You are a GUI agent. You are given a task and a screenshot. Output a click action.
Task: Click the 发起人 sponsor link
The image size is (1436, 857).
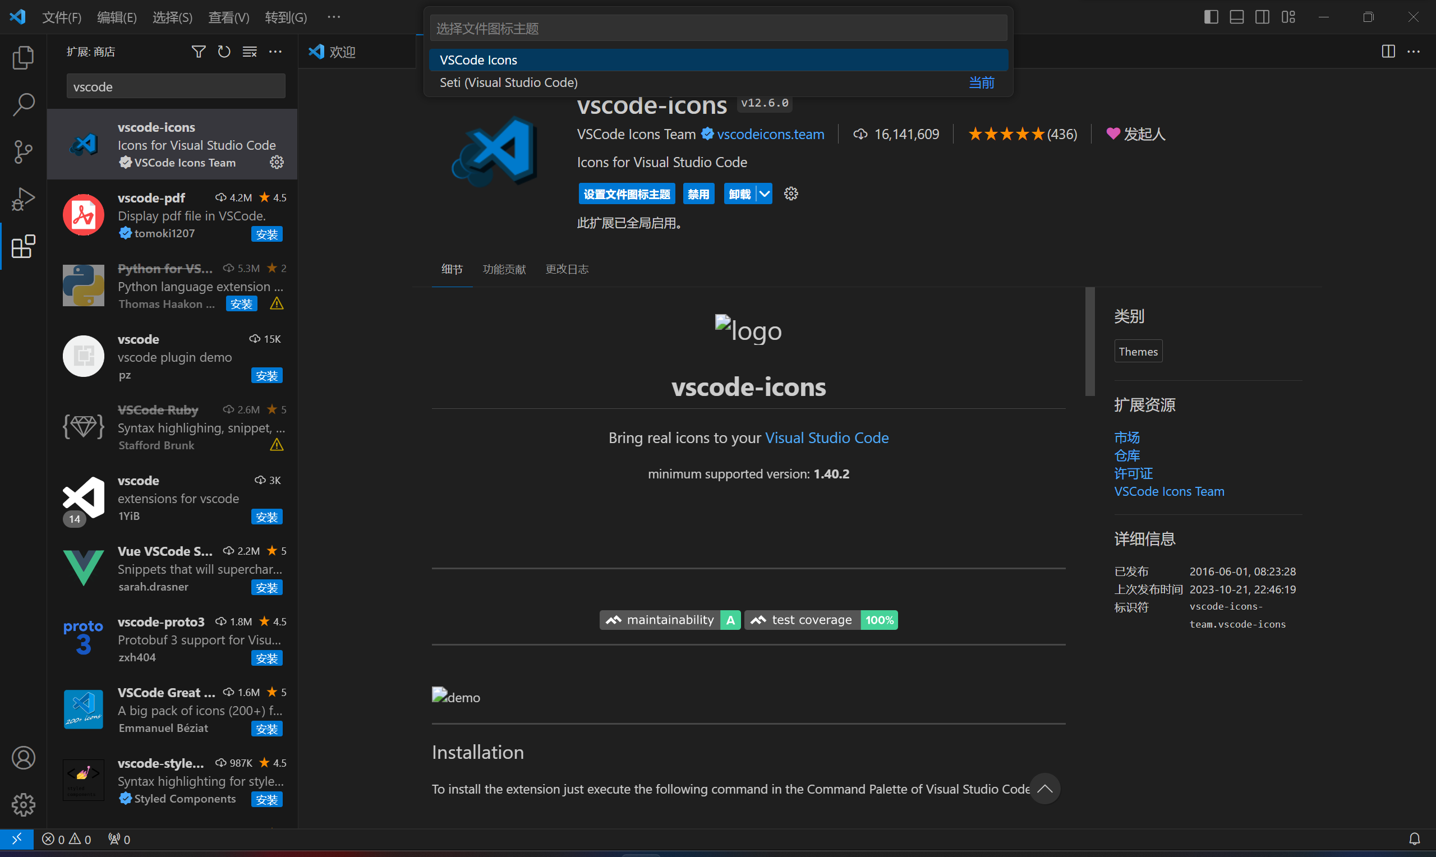1135,134
